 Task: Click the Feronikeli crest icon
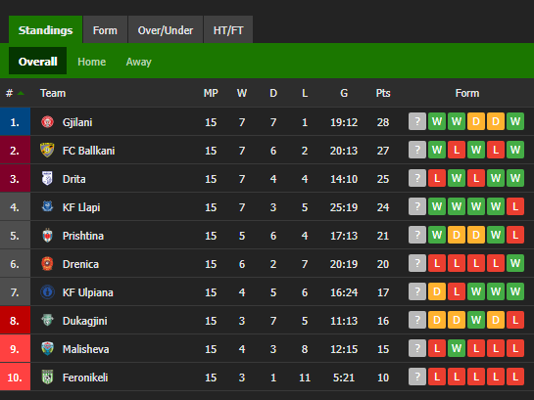(47, 377)
